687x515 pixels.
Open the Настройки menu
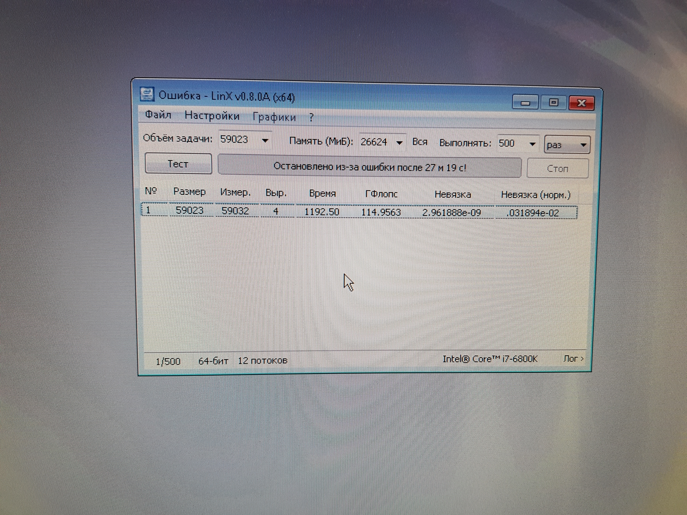tap(212, 116)
